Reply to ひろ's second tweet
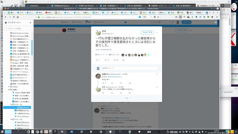Image resolution: width=238 pixels, height=134 pixels. (103, 93)
